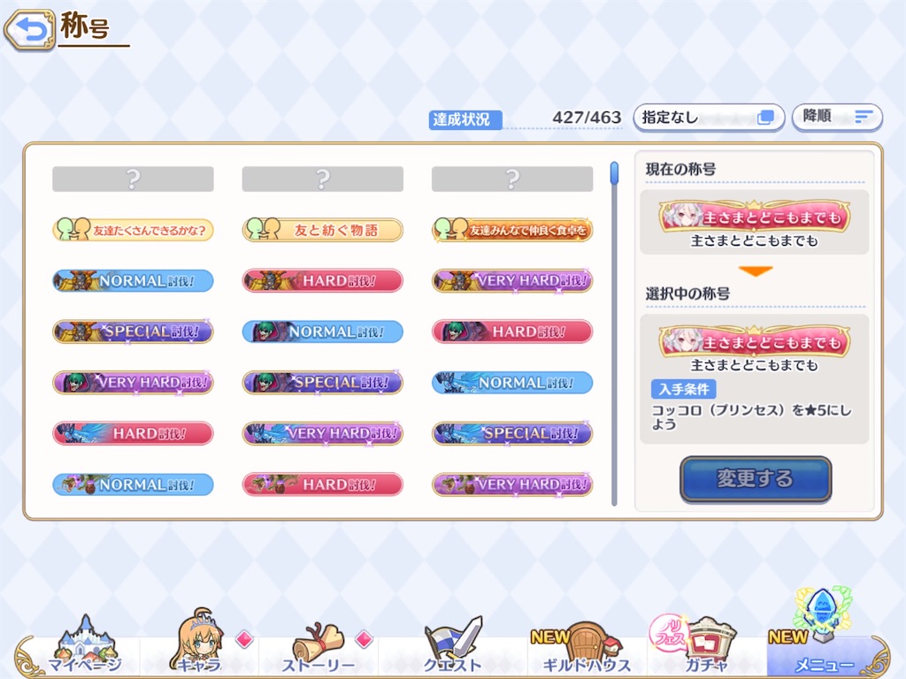
Task: Open ギルドハウス door icon
Action: (x=587, y=646)
